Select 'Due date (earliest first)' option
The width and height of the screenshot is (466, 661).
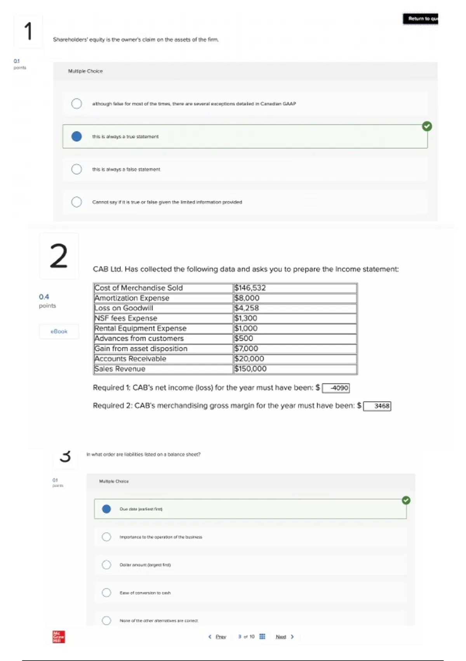point(106,509)
